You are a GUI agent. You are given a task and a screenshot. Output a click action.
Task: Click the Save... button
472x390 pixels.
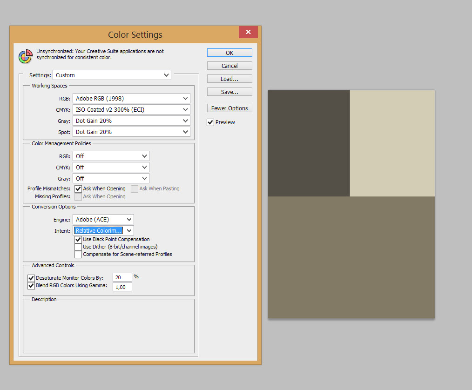[x=229, y=92]
